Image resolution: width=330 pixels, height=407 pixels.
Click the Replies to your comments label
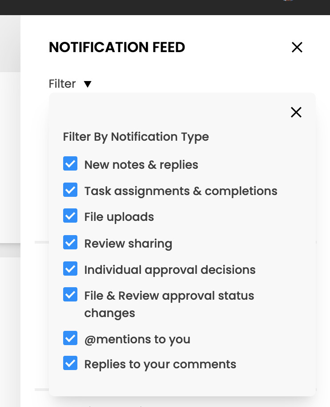160,364
